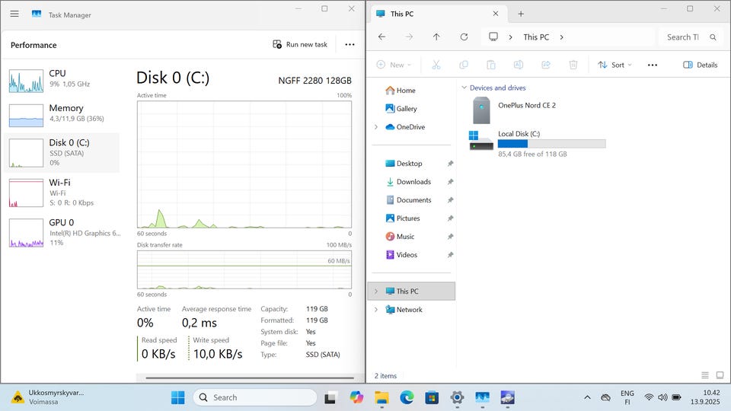Open OneDrive in navigation pane
Image resolution: width=731 pixels, height=411 pixels.
pyautogui.click(x=405, y=127)
